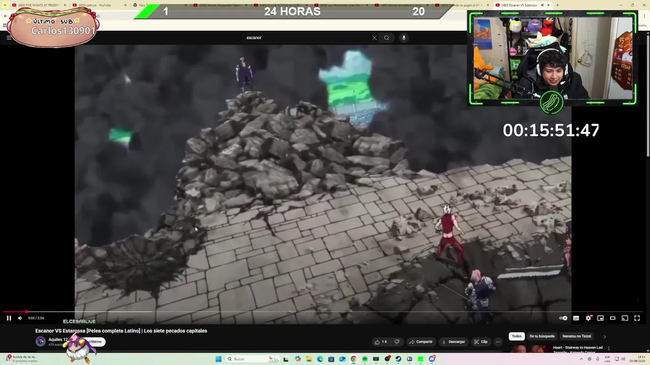Open 'Subida de las te...' weather widget
This screenshot has width=650, height=365.
[21, 358]
